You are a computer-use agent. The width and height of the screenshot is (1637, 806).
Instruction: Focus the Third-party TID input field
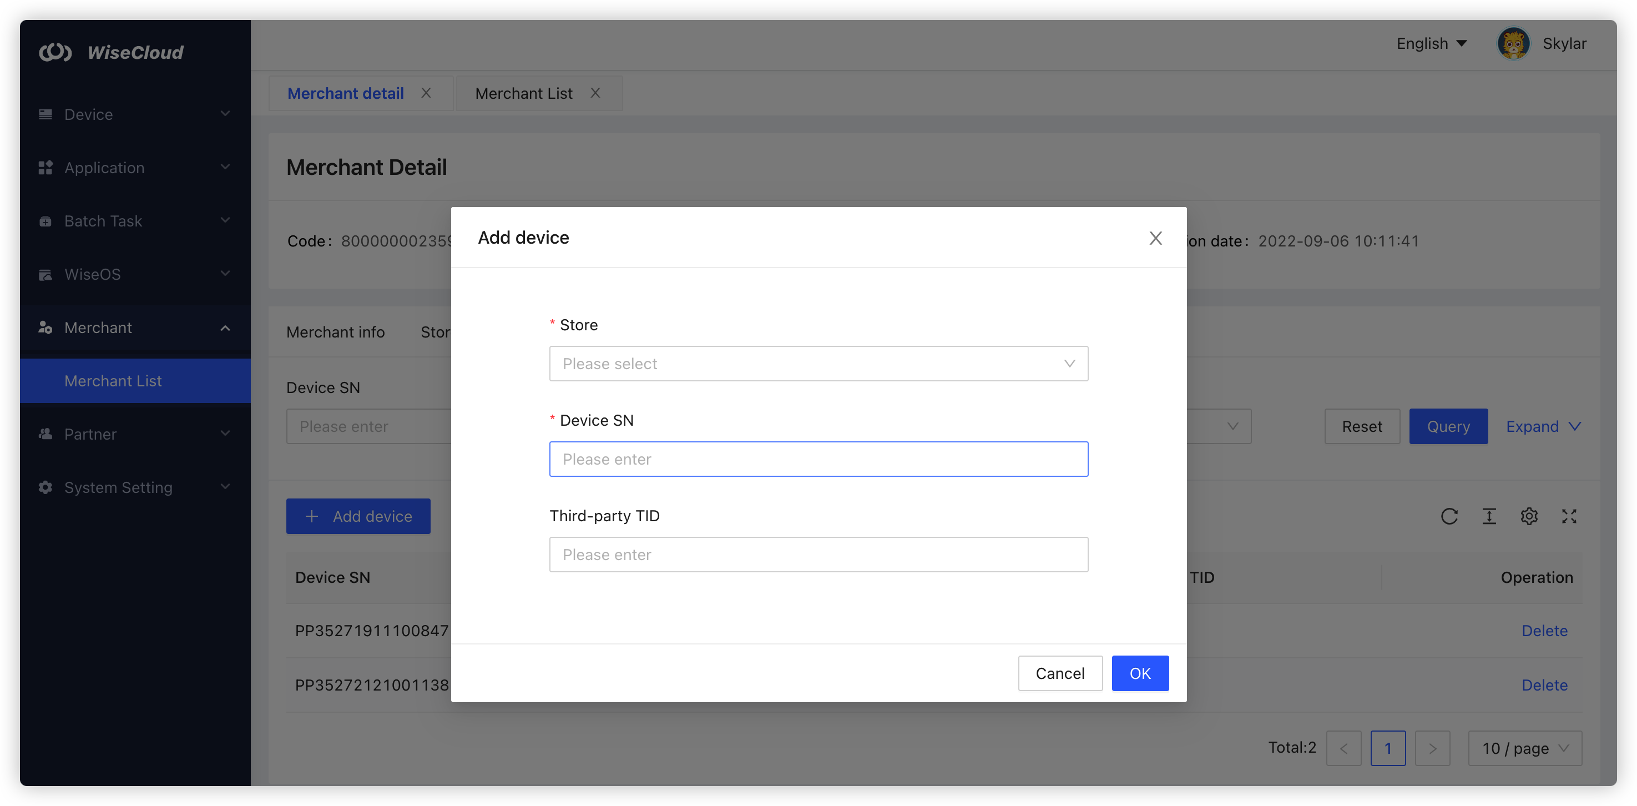(x=818, y=555)
